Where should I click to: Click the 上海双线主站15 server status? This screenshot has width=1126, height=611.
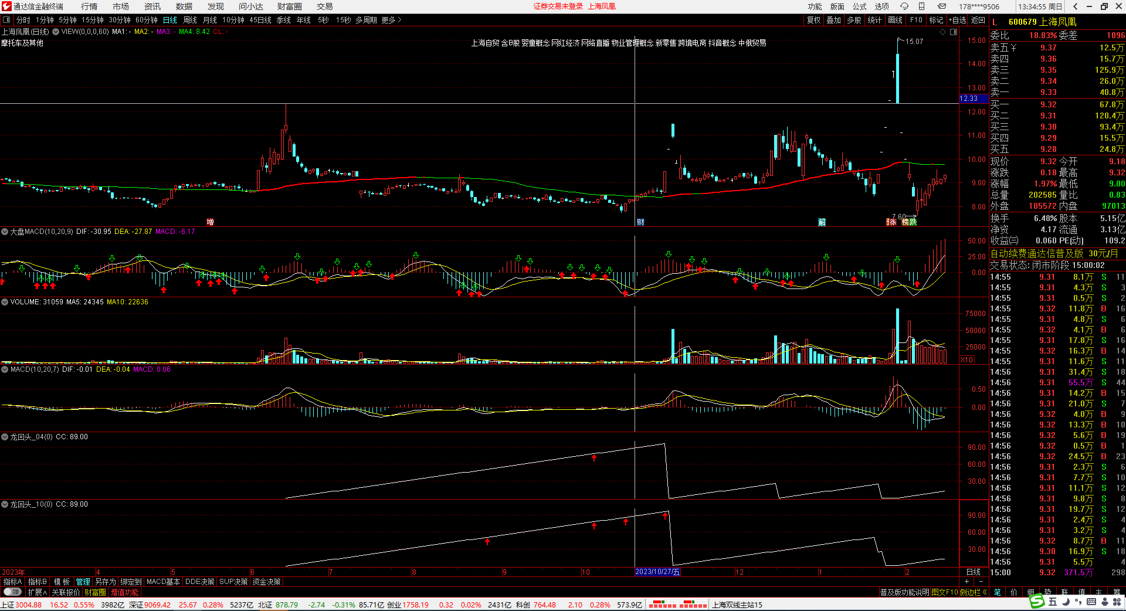coord(737,605)
